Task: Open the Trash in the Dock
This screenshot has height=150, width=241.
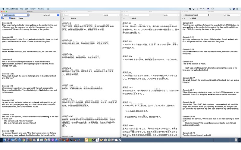Action: coord(236,140)
